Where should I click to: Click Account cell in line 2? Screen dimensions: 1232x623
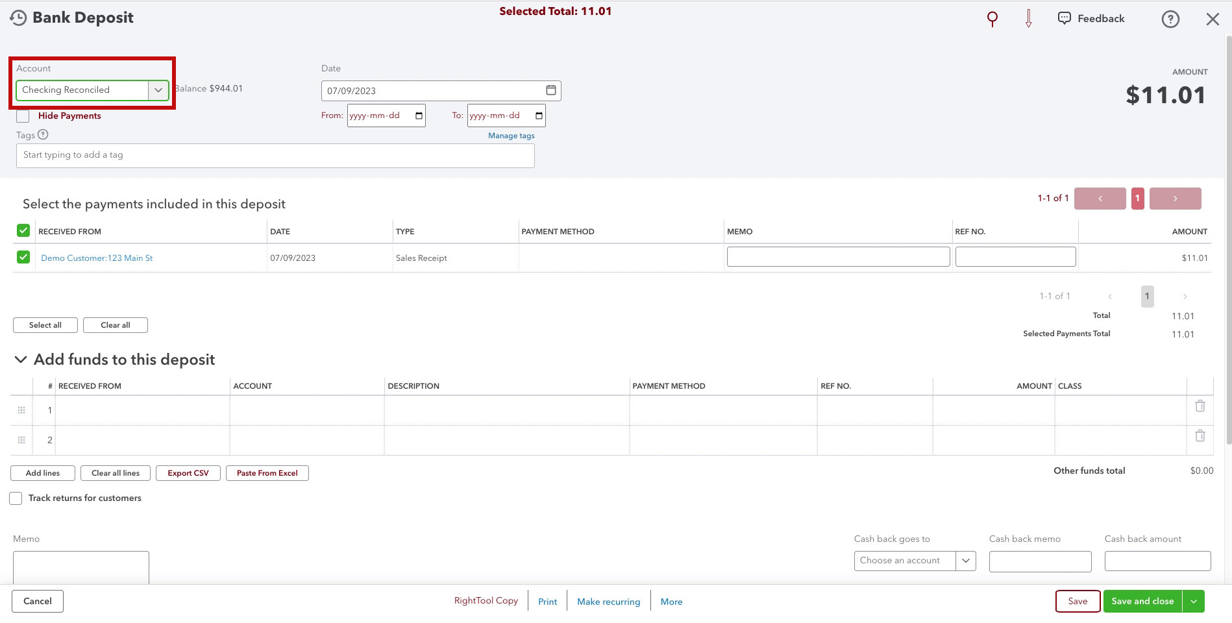tap(306, 441)
